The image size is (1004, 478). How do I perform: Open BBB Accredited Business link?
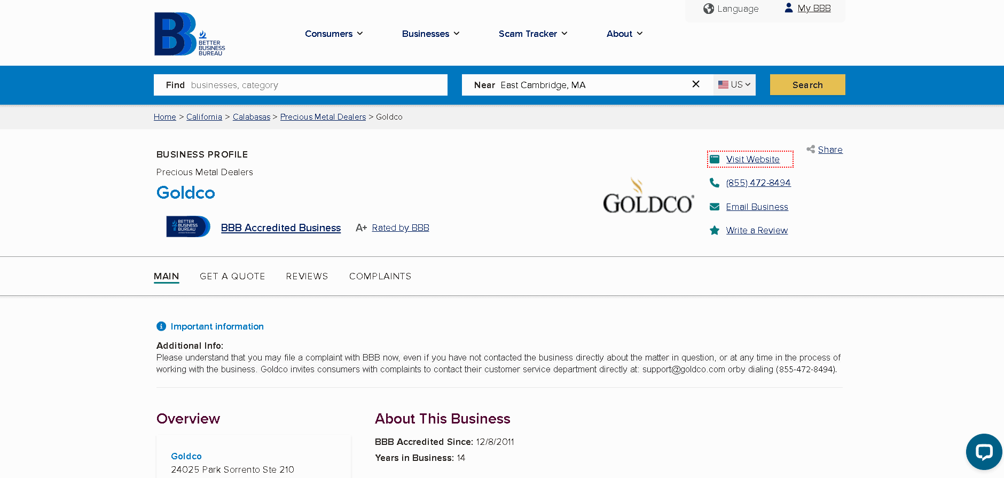pos(281,228)
